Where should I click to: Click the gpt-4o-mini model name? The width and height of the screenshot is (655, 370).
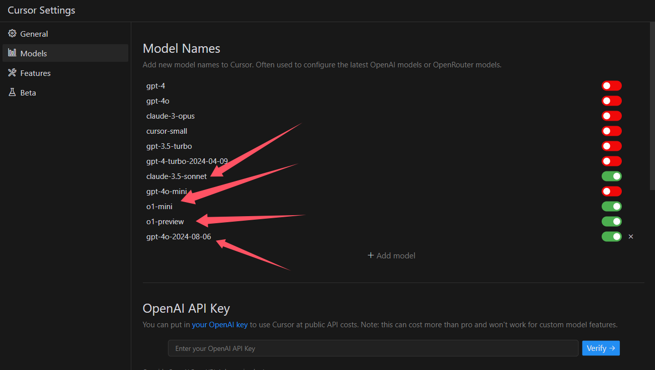pos(167,192)
